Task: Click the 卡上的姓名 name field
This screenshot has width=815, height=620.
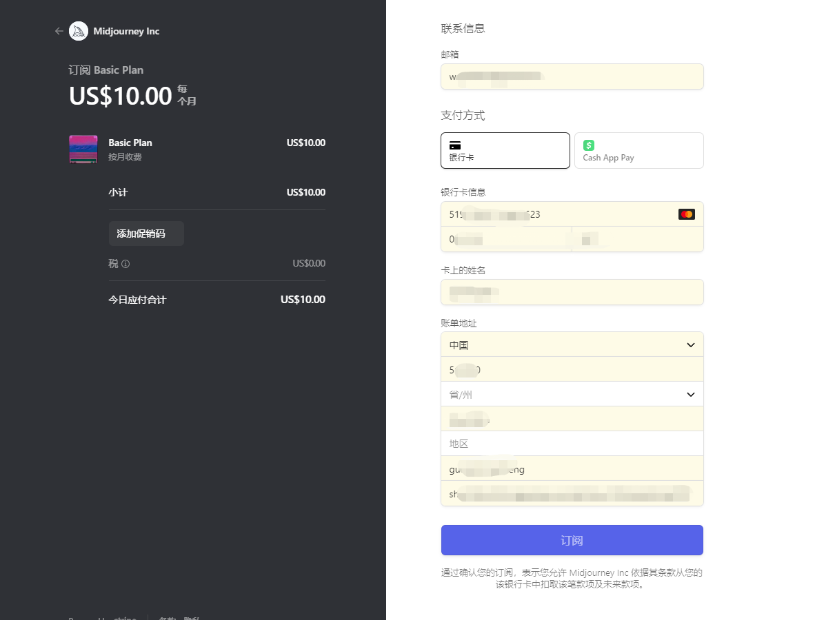Action: [x=572, y=292]
